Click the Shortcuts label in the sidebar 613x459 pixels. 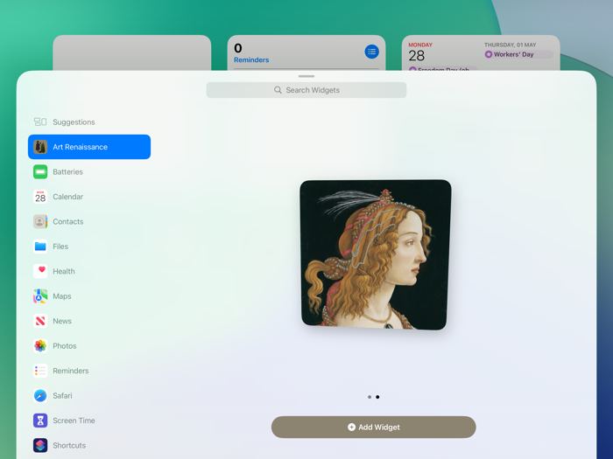[69, 445]
